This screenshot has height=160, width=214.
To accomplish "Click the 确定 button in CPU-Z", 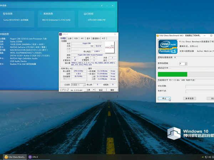I will click(112, 90).
